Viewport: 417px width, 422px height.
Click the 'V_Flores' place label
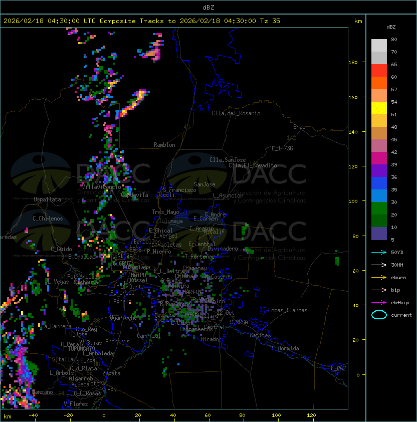pos(76,404)
